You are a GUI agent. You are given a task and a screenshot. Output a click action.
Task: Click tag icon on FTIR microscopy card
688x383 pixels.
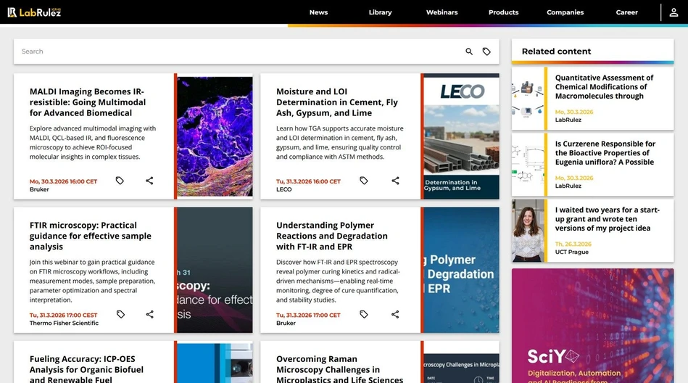pyautogui.click(x=120, y=314)
